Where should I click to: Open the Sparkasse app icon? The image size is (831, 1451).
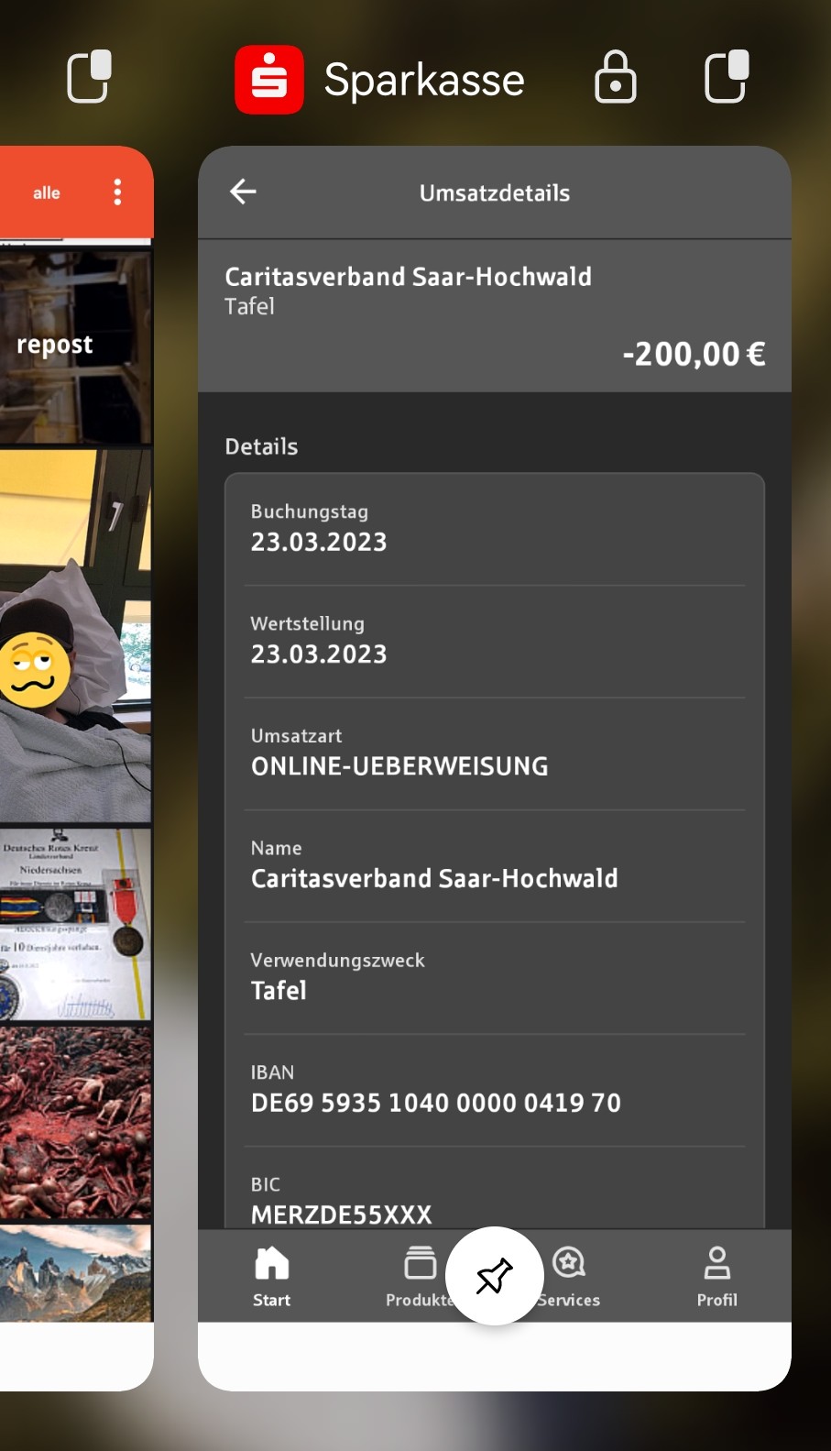tap(269, 80)
